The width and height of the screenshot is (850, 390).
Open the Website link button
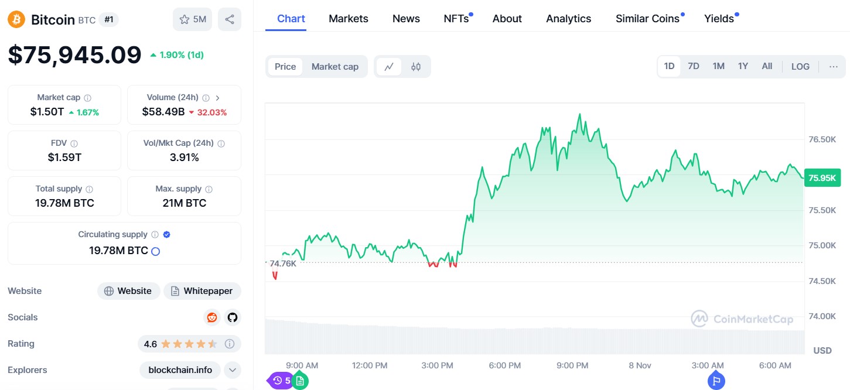coord(128,291)
